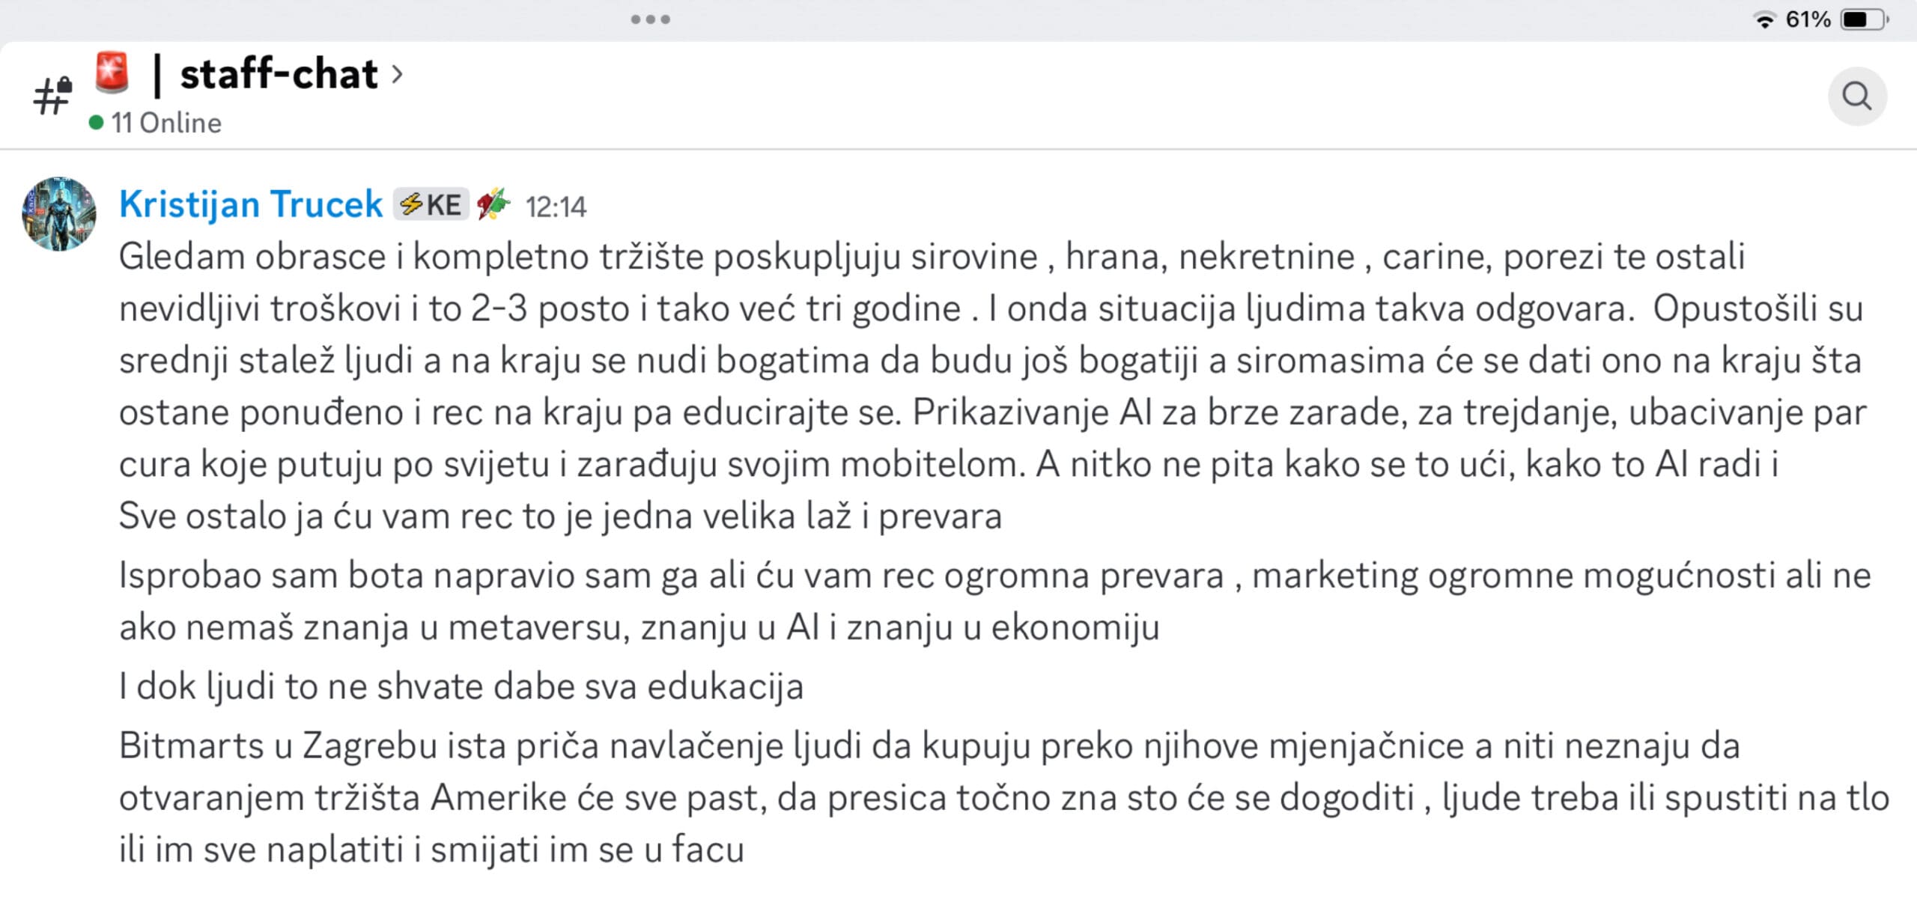Open the channel search magnifier
1917x899 pixels.
tap(1856, 97)
